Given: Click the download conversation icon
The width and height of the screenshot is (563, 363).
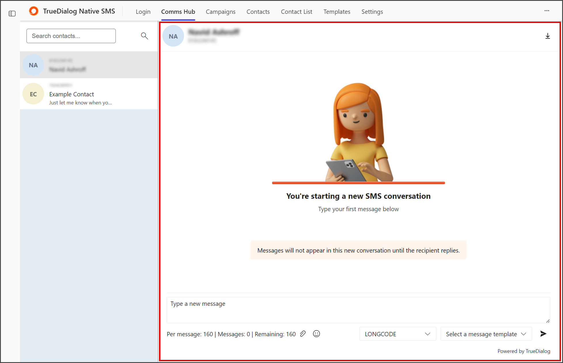Looking at the screenshot, I should (547, 36).
